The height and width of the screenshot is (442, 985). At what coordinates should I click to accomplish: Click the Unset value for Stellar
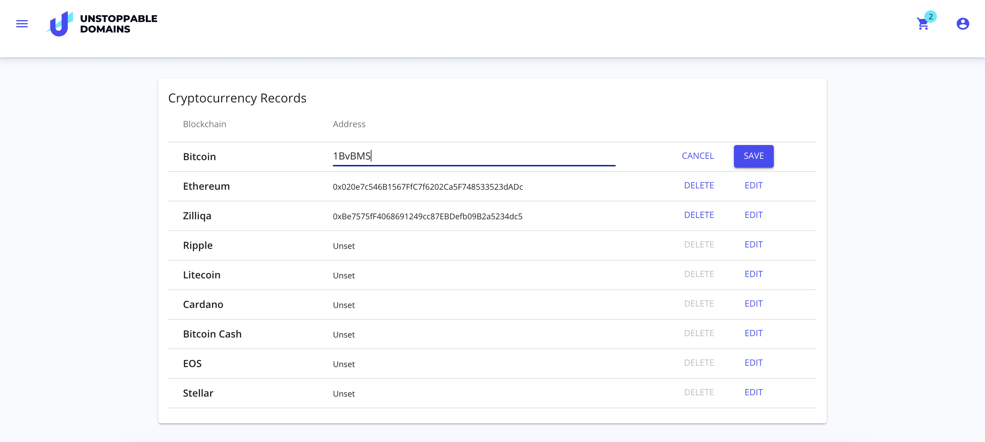click(343, 394)
